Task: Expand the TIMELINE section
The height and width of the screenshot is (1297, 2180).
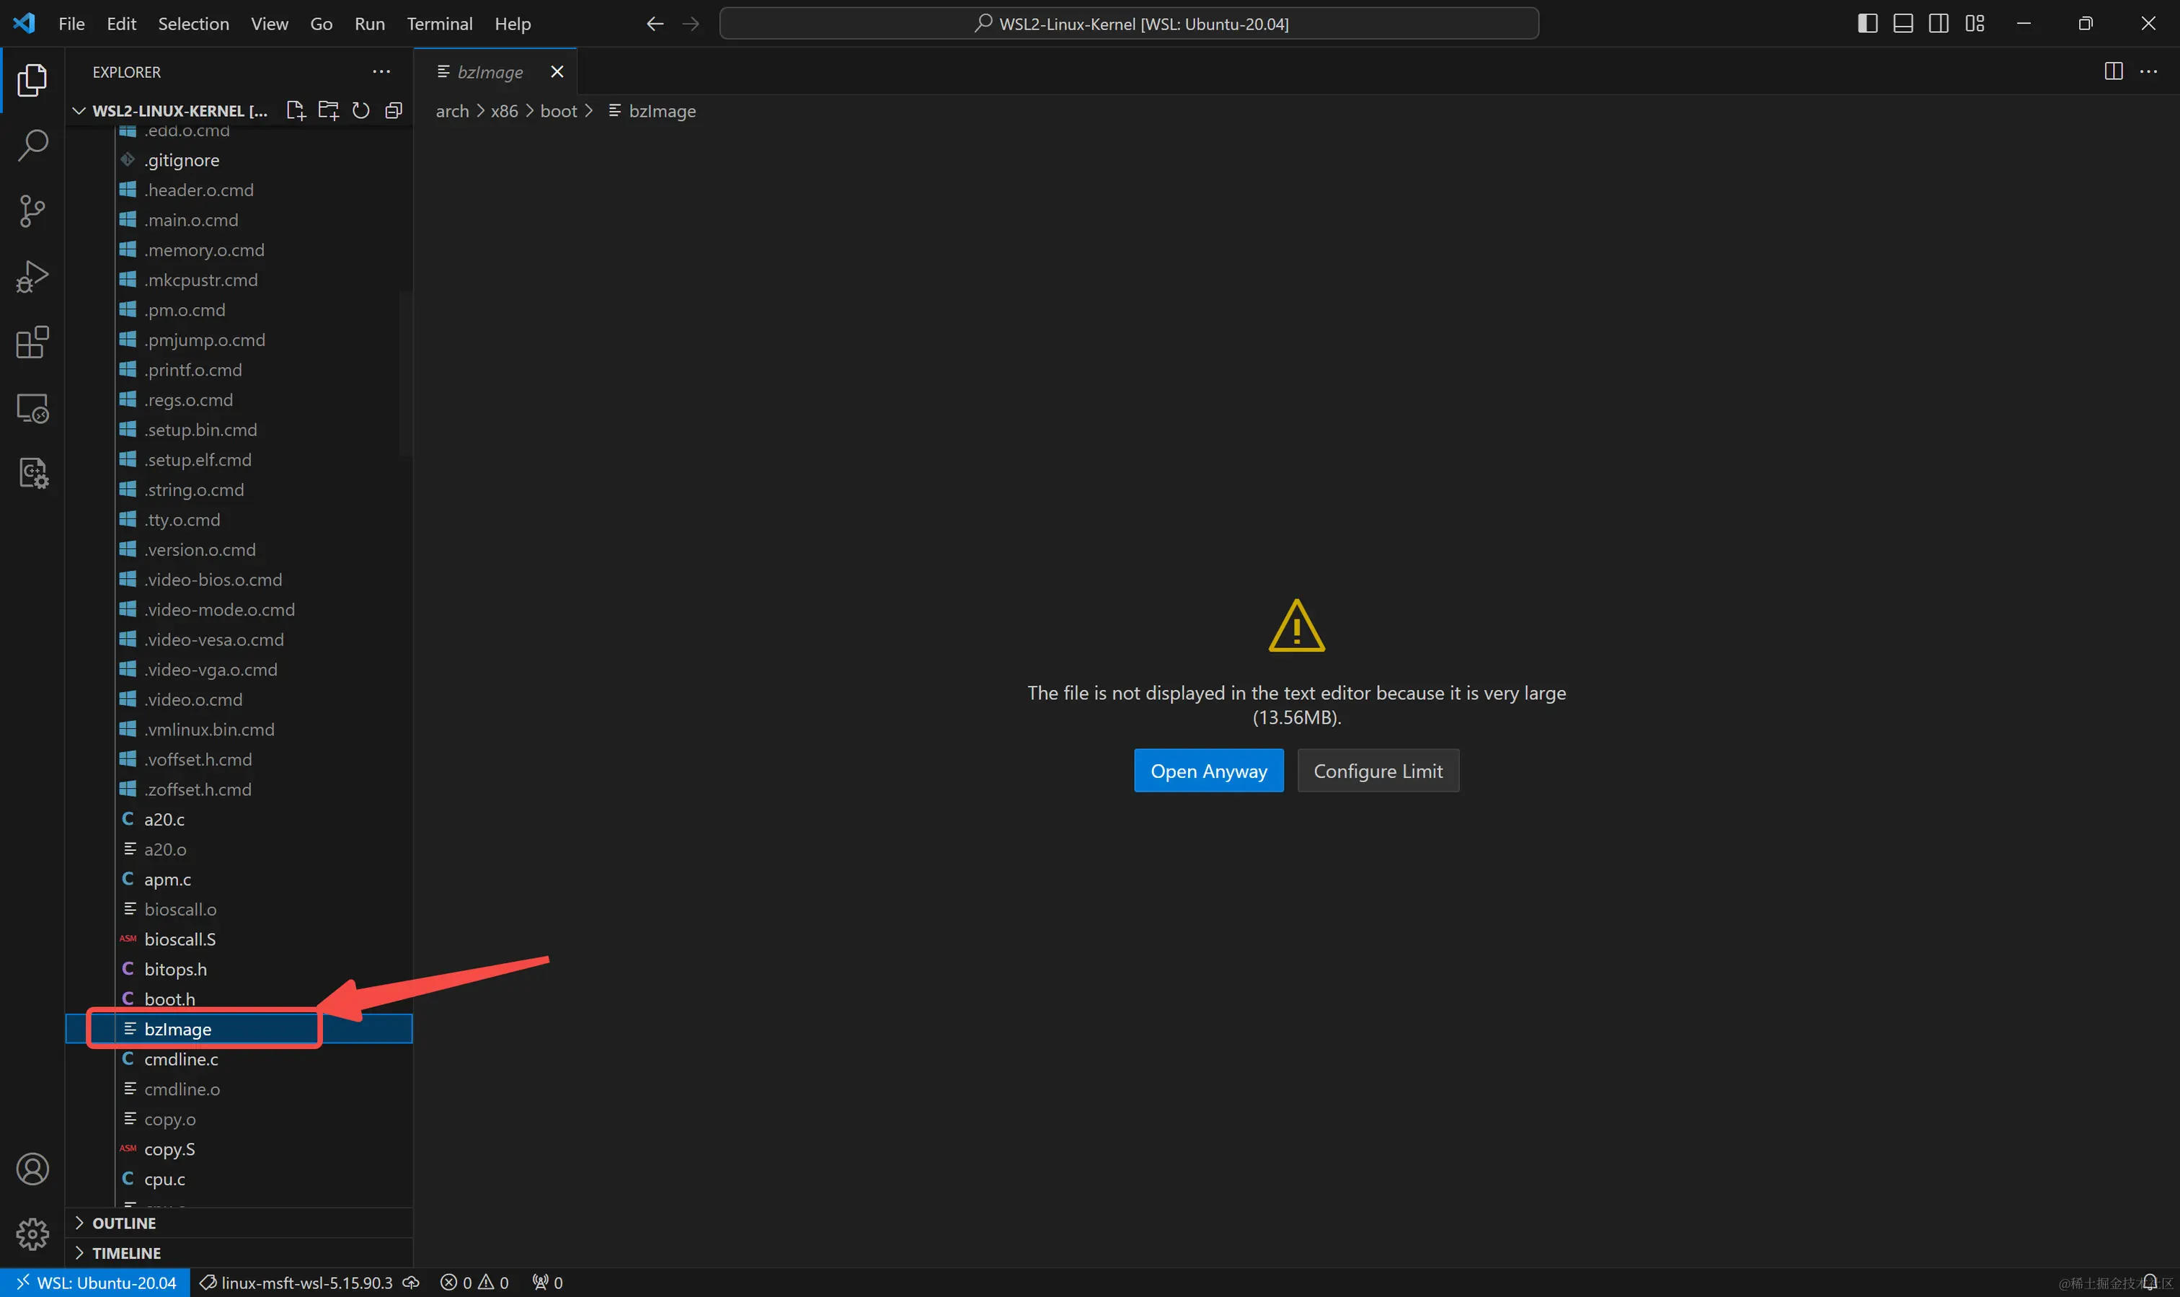Action: pos(126,1252)
